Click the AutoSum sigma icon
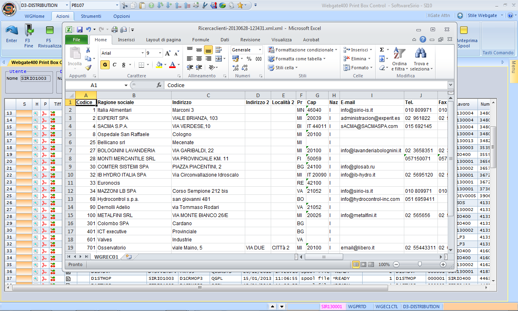Screen dimensions: 518x311 (x=382, y=50)
